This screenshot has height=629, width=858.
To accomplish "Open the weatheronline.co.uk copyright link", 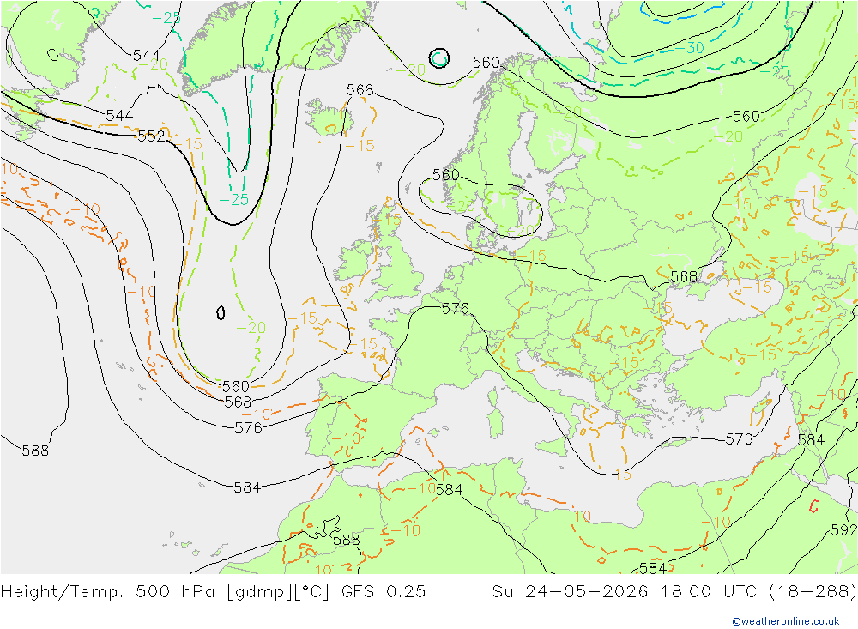I will tap(786, 620).
